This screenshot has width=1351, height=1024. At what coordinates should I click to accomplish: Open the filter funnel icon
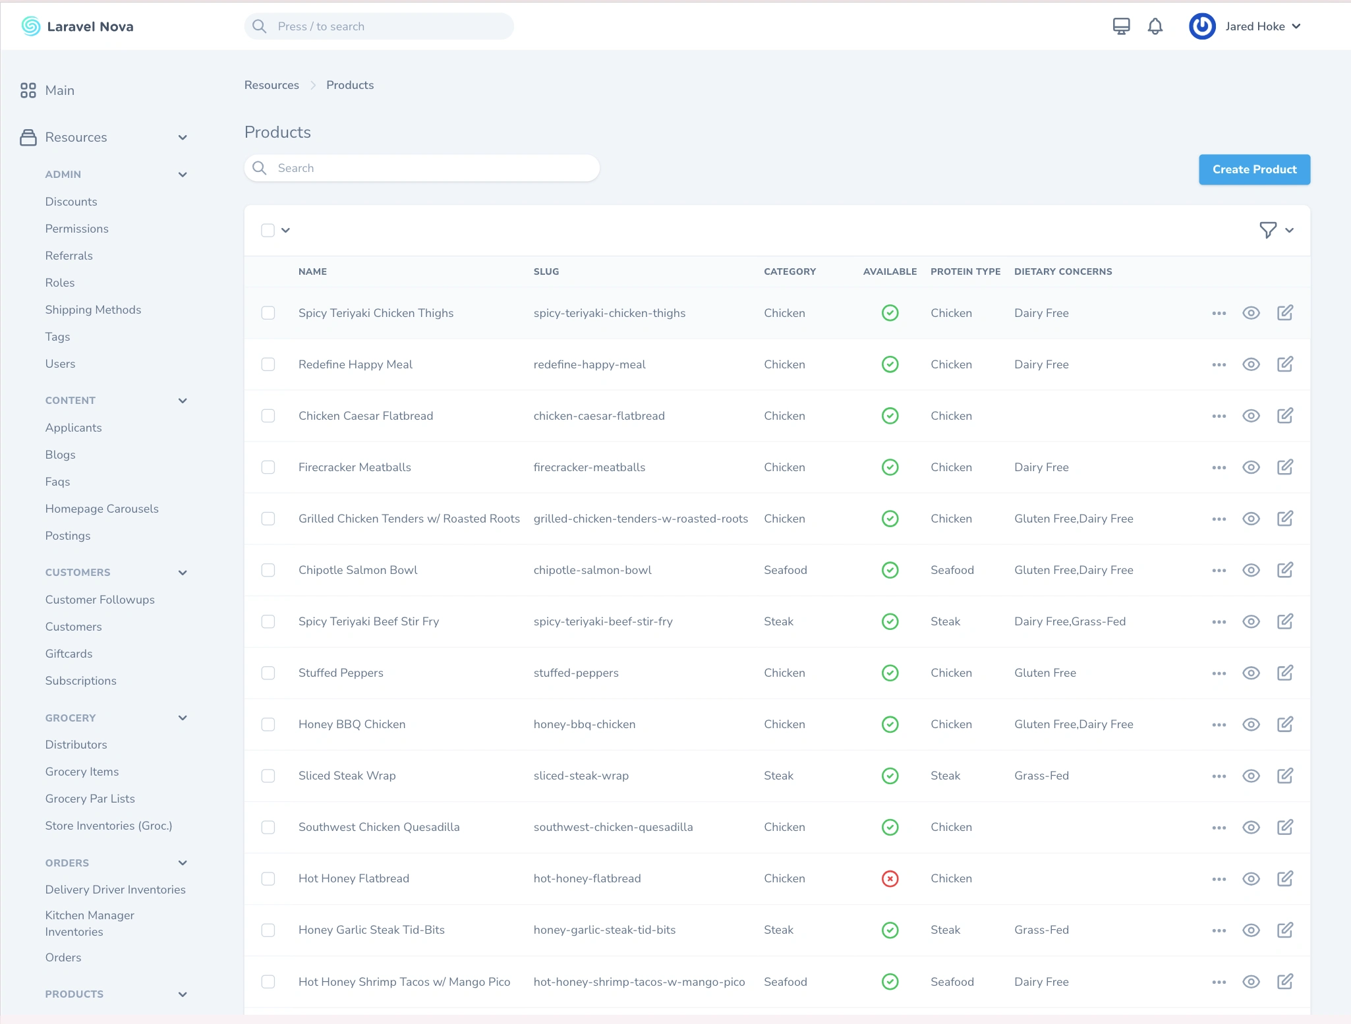pyautogui.click(x=1267, y=230)
